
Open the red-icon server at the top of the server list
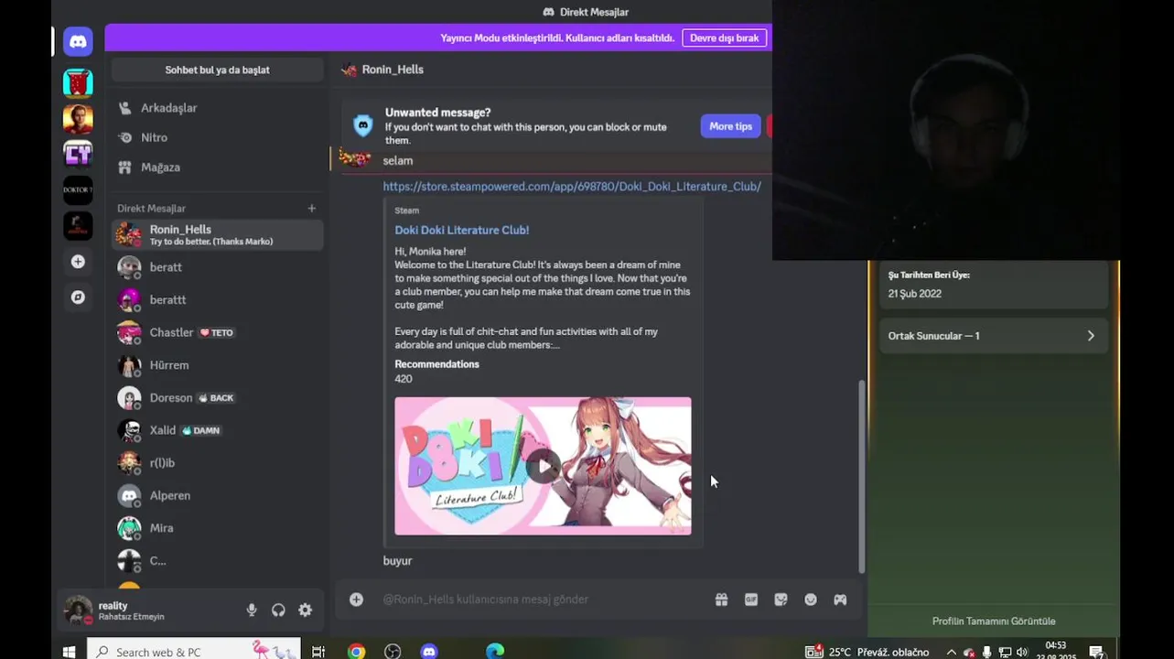[x=78, y=82]
